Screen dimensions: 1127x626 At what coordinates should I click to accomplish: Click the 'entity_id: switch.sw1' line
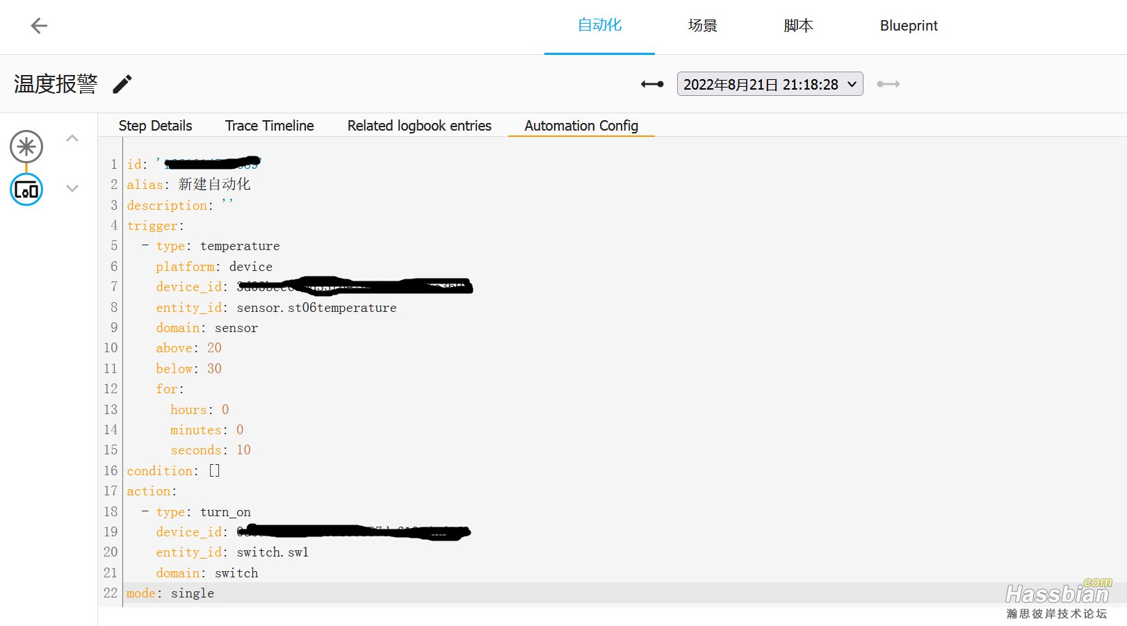click(232, 552)
